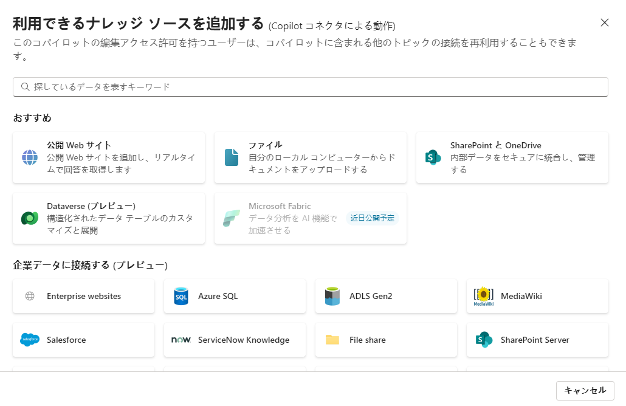Select the Enterprise websites connector
626x406 pixels.
tap(83, 296)
